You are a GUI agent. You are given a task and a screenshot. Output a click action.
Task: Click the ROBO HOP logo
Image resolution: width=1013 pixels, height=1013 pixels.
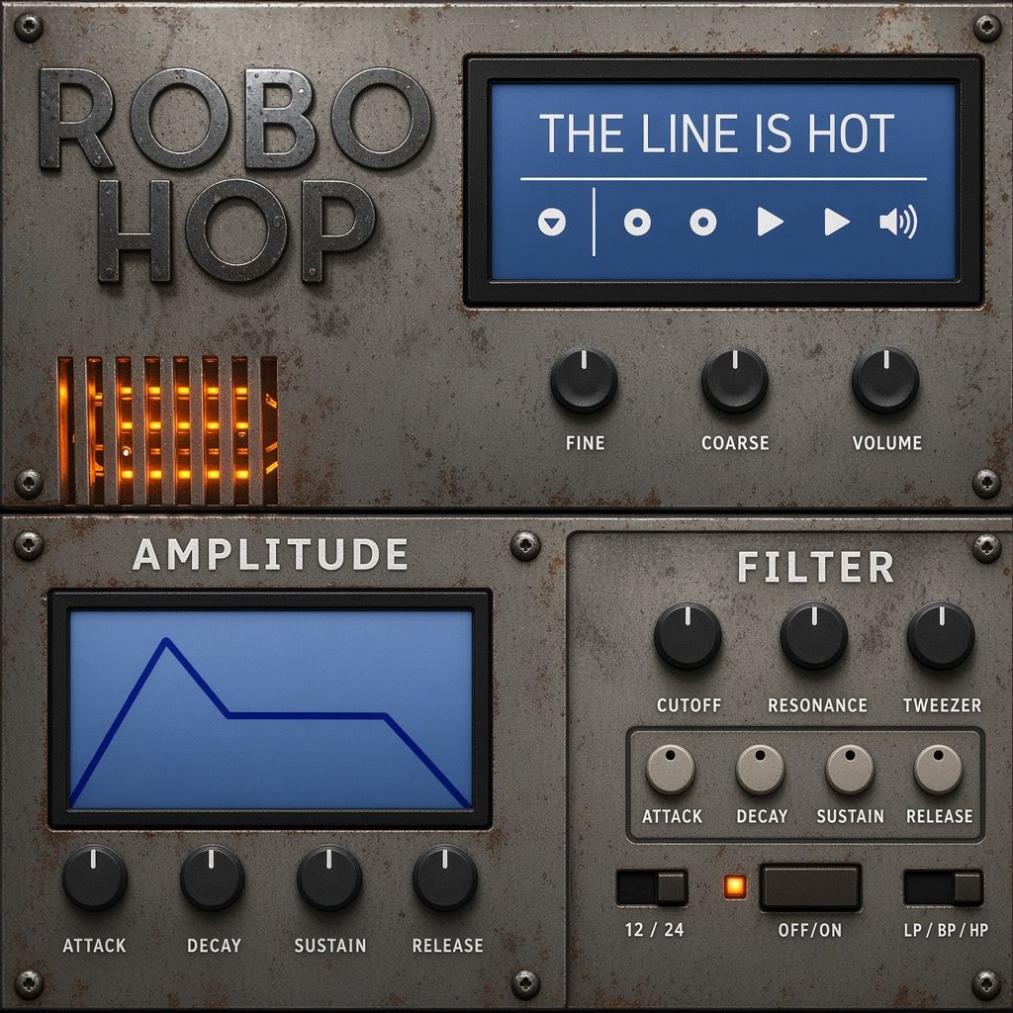click(x=235, y=174)
